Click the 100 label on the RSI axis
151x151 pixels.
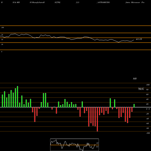pyautogui.click(x=2, y=27)
